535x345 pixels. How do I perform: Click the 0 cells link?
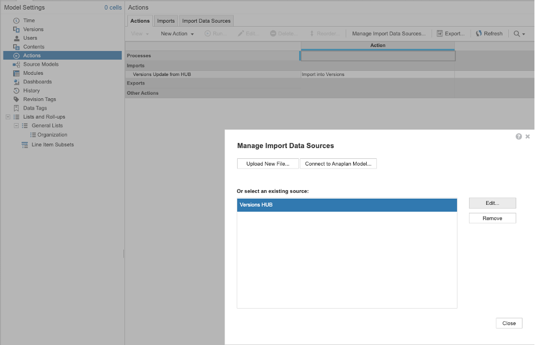tap(113, 7)
